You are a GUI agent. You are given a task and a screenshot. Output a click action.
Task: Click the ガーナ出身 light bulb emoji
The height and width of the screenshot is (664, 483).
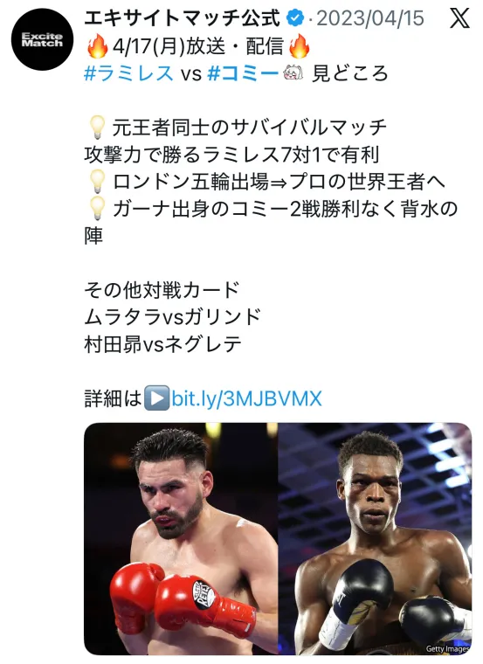97,208
